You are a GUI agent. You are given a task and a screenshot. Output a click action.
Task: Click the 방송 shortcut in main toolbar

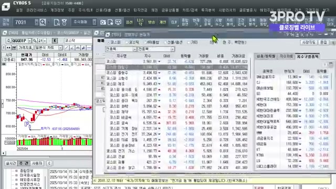pyautogui.click(x=152, y=22)
